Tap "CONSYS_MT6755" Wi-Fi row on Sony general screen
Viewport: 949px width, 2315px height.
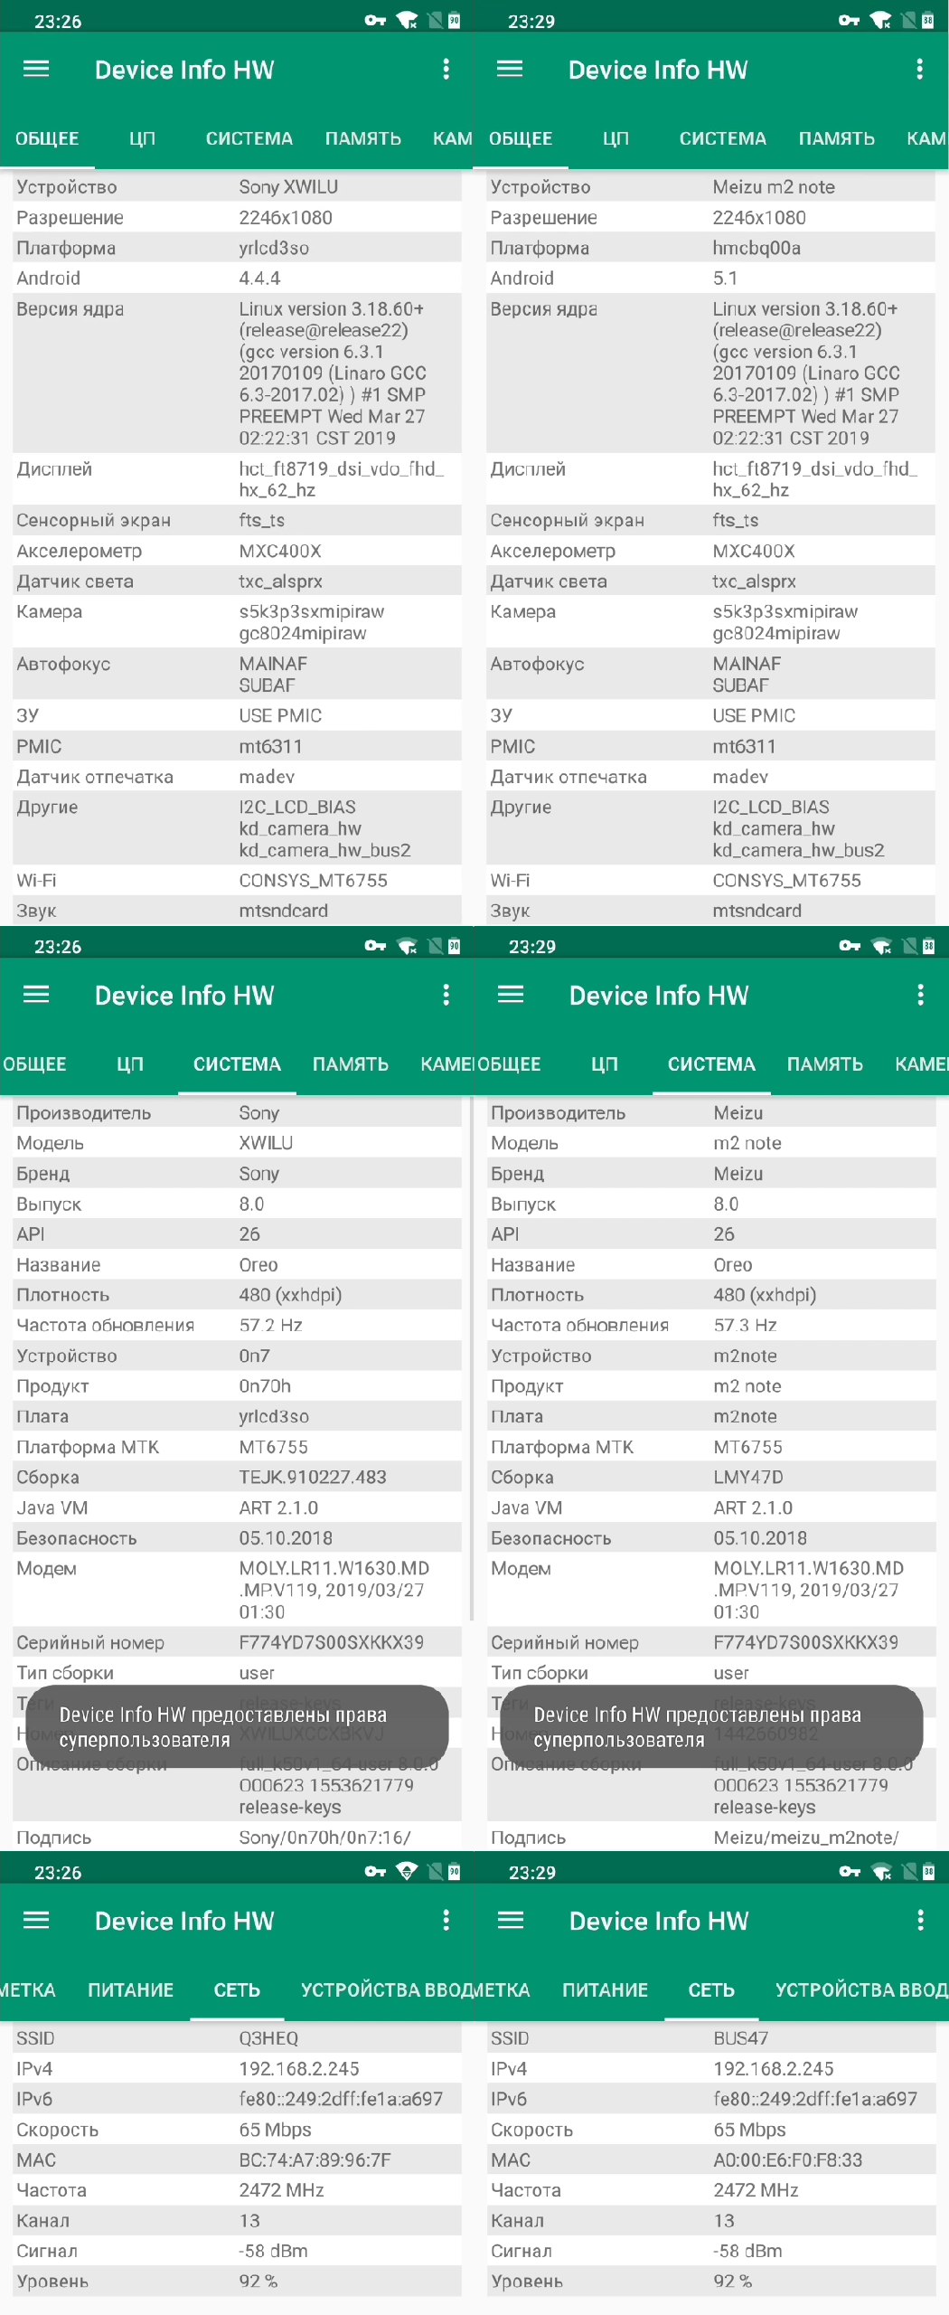pyautogui.click(x=237, y=880)
